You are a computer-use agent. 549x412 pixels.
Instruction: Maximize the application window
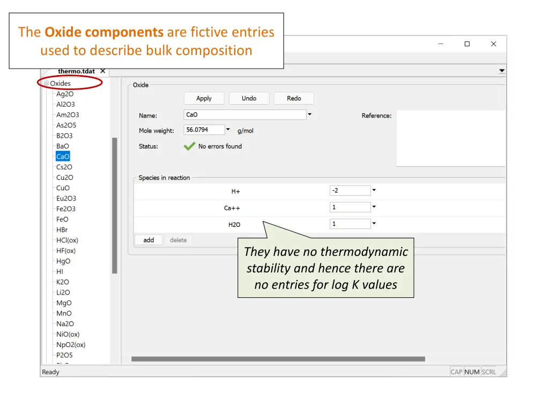point(467,44)
